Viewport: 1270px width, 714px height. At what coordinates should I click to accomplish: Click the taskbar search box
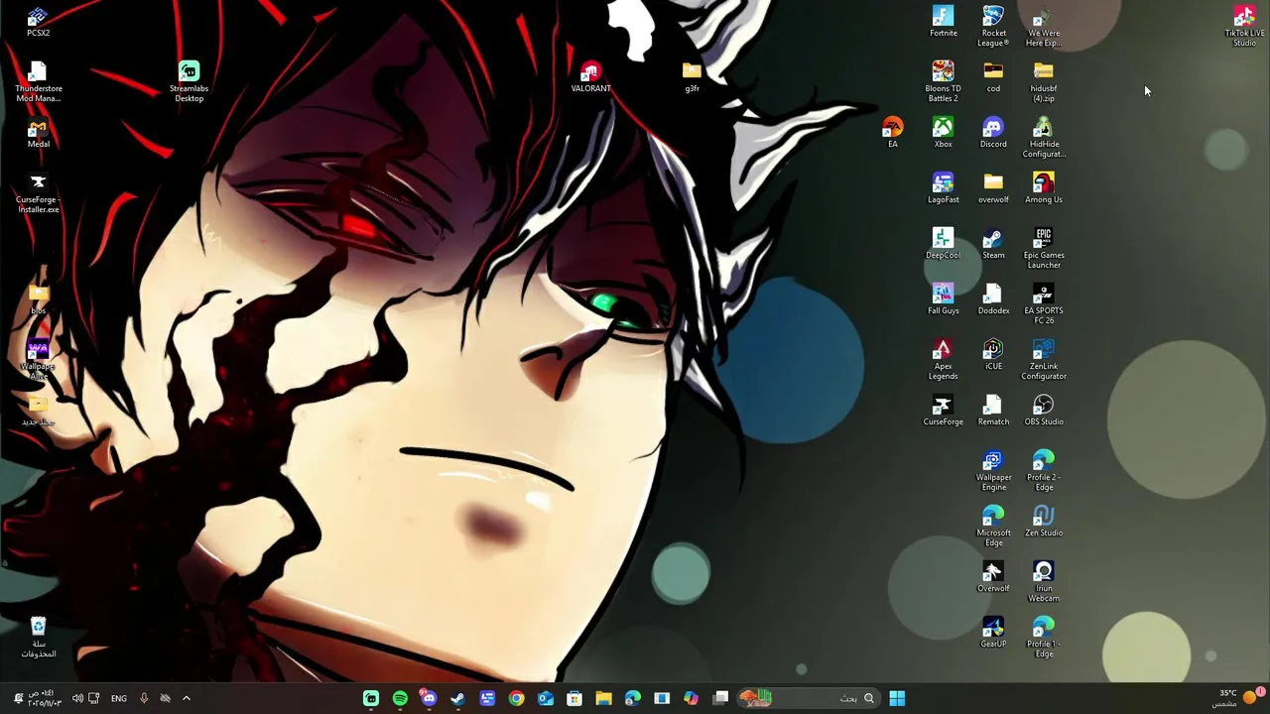(x=809, y=698)
